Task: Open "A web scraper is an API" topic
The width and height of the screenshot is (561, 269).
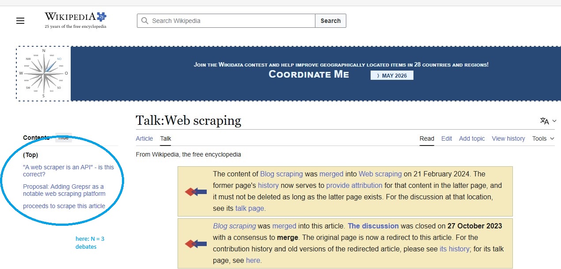Action: 68,171
